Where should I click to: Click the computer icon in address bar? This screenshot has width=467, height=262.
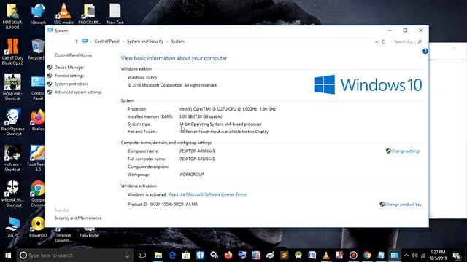coord(85,41)
